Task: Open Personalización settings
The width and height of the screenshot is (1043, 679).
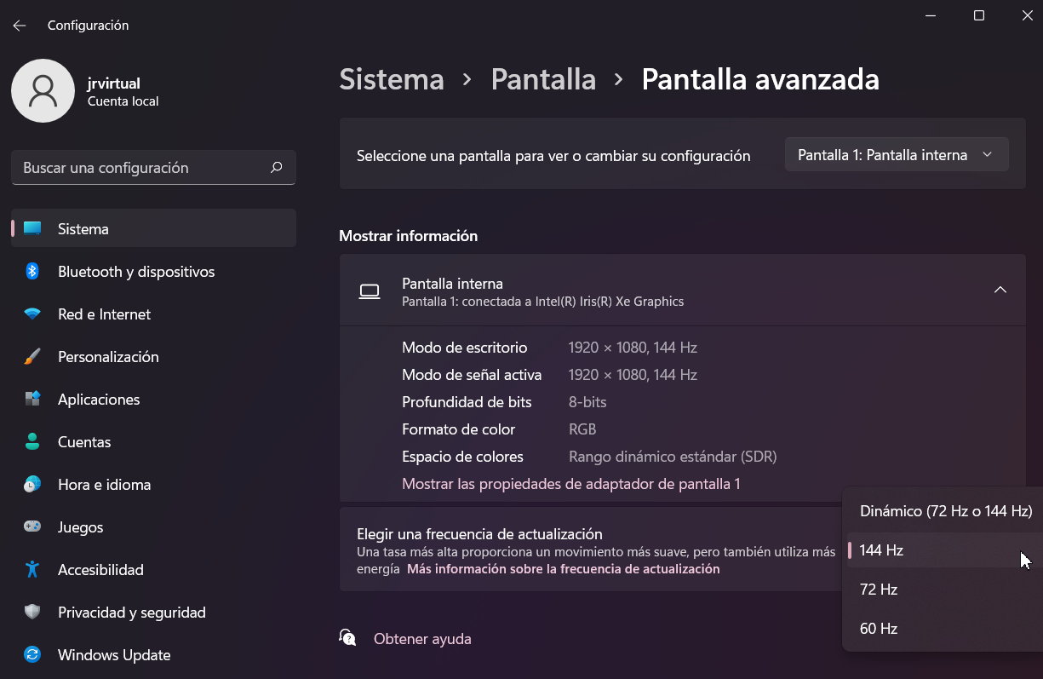Action: 106,356
